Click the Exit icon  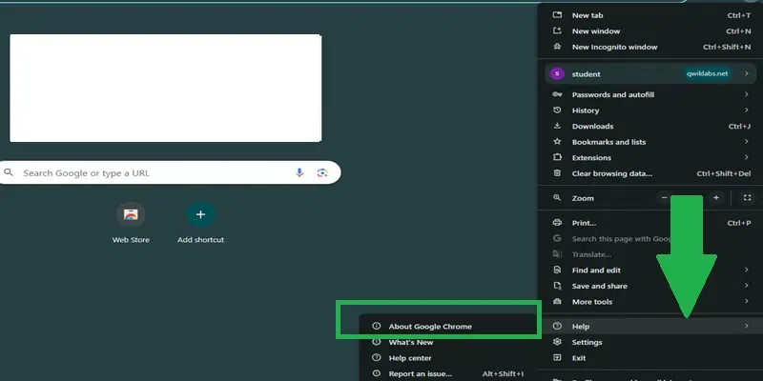pos(557,358)
